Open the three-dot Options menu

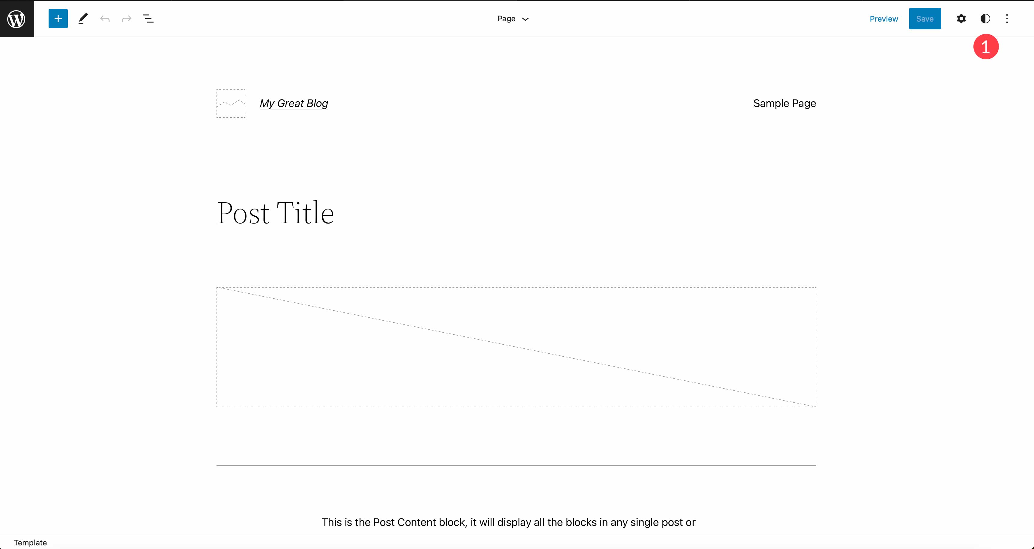pos(1007,19)
